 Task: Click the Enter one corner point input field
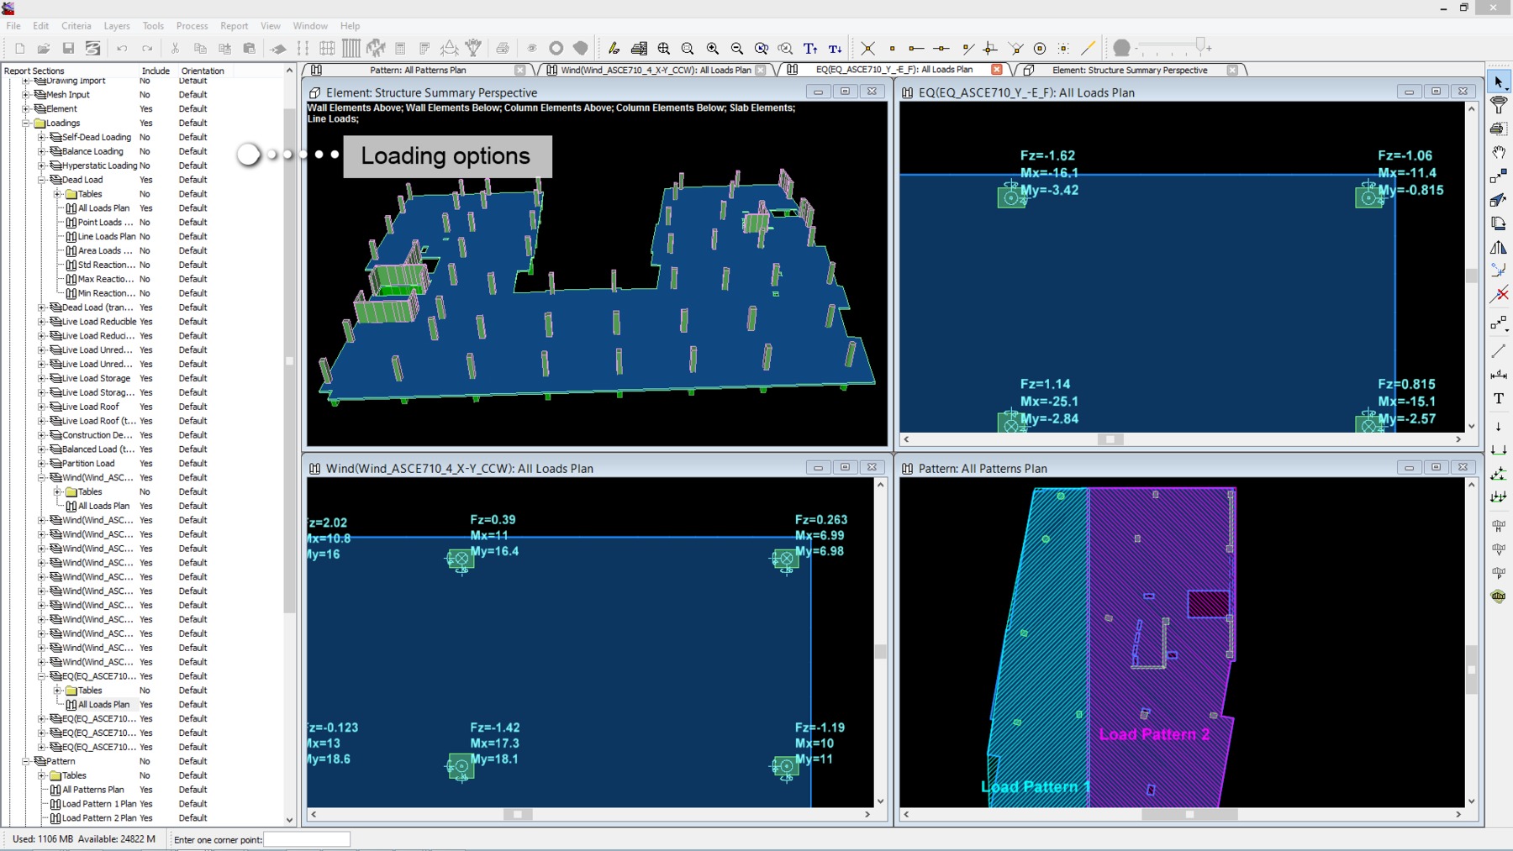click(306, 839)
